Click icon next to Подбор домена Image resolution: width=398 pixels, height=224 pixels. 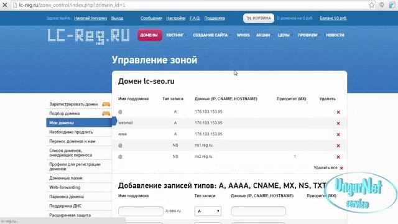click(x=106, y=113)
